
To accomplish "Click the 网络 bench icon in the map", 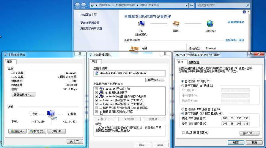I will click(176, 24).
